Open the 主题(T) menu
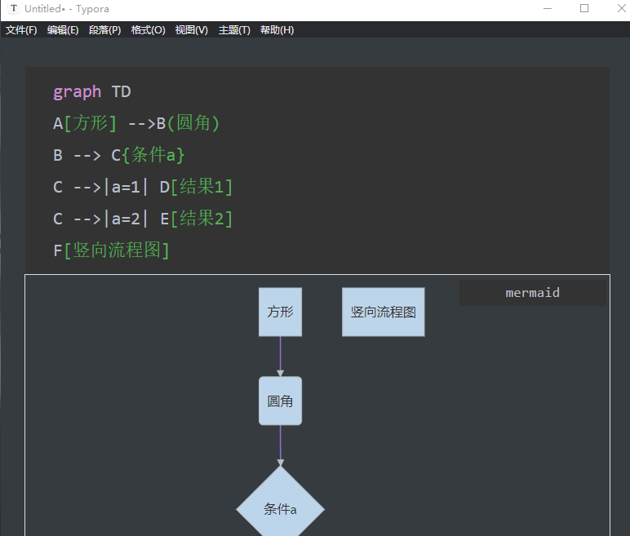This screenshot has width=630, height=536. tap(234, 30)
